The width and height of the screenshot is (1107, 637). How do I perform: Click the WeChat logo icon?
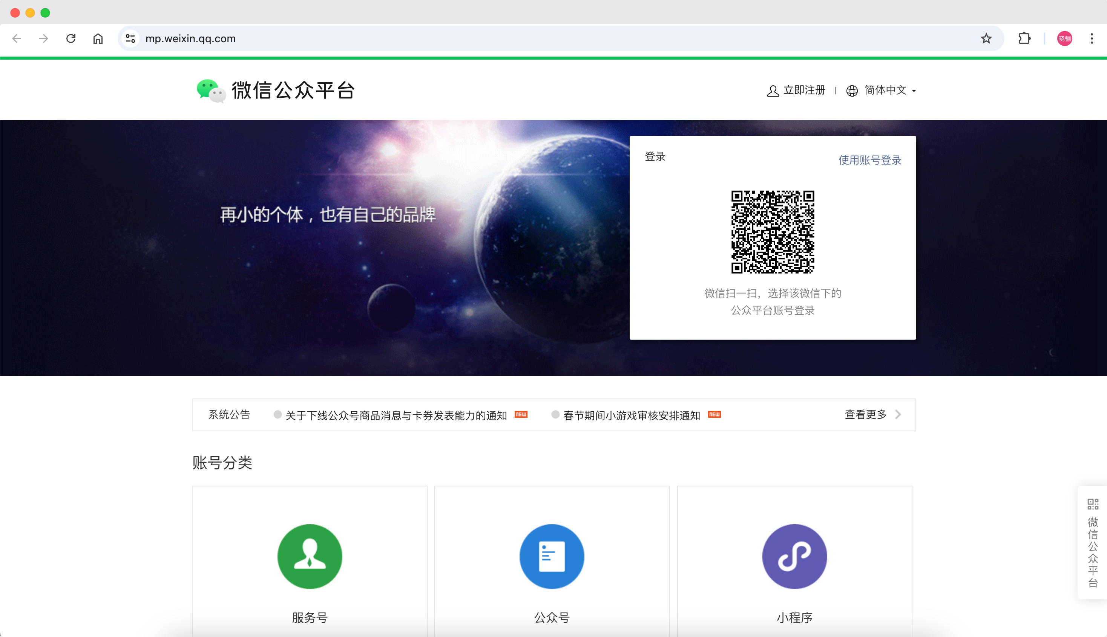pyautogui.click(x=212, y=91)
